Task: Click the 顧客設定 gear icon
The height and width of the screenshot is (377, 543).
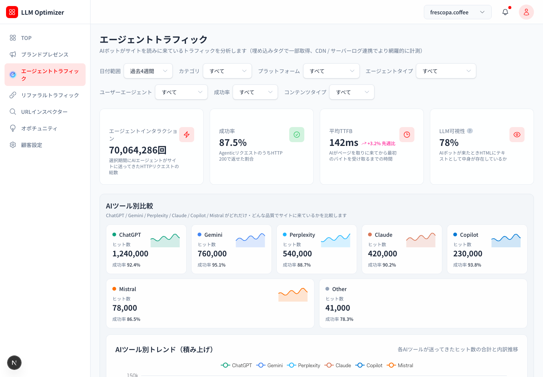Action: coord(13,145)
